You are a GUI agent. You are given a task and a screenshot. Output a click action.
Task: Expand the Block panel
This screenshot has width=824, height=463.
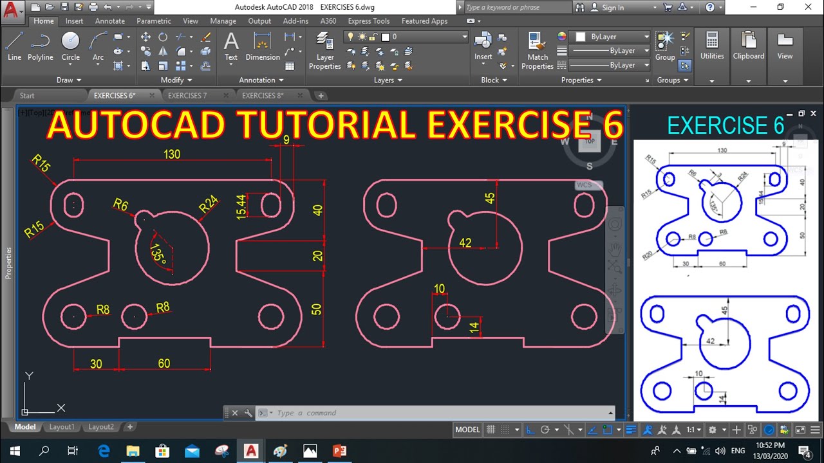[494, 80]
